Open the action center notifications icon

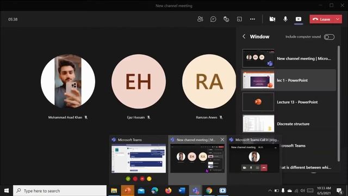(x=339, y=191)
